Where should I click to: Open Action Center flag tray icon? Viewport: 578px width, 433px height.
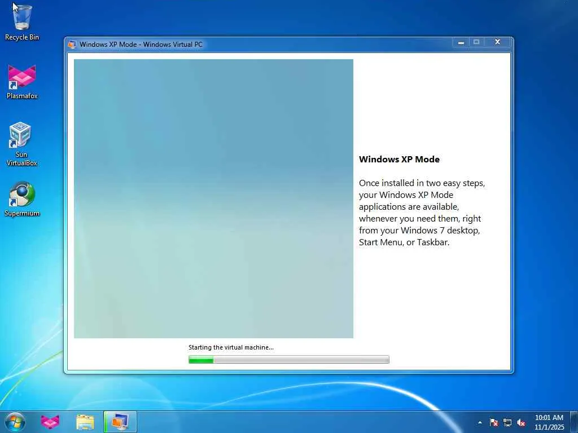tap(494, 422)
